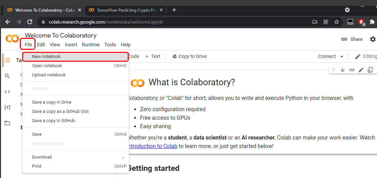Viewport: 377px width, 178px height.
Task: Close the TensorFlow Predicting Crypto tab
Action: pyautogui.click(x=161, y=10)
